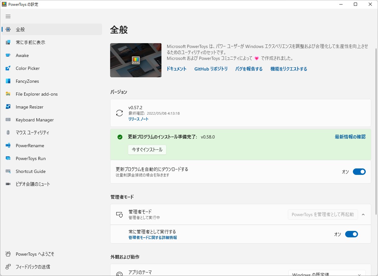Click the hamburger navigation menu icon
This screenshot has height=276, width=378.
pos(8,16)
